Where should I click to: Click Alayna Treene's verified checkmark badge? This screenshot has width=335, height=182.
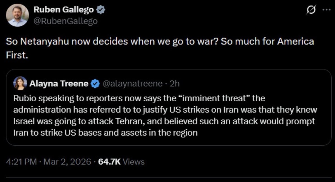click(96, 83)
